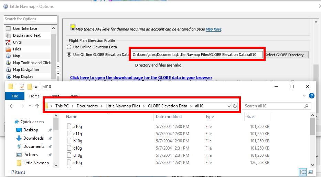The height and width of the screenshot is (177, 321).
Task: Click the Map Navigation icon
Action: [x=8, y=70]
